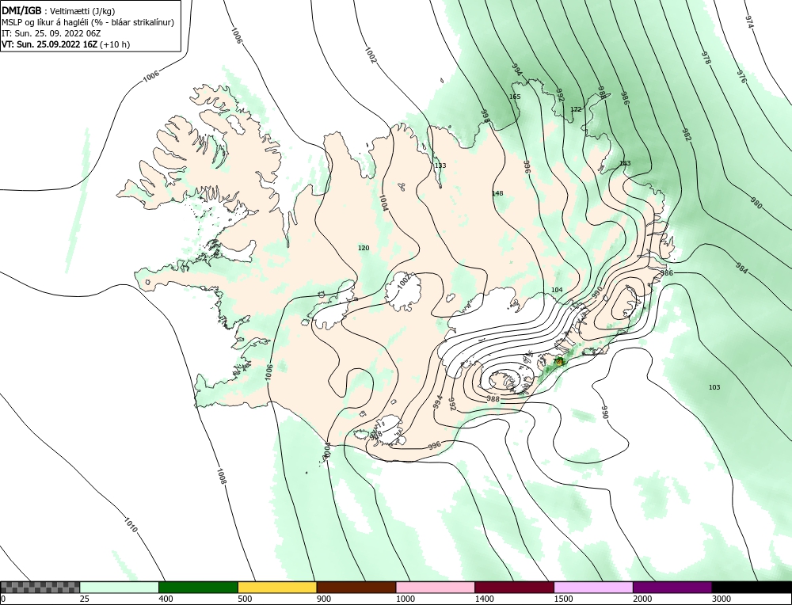792x605 pixels.
Task: Click the CAPE value 104 on the map
Action: point(557,290)
